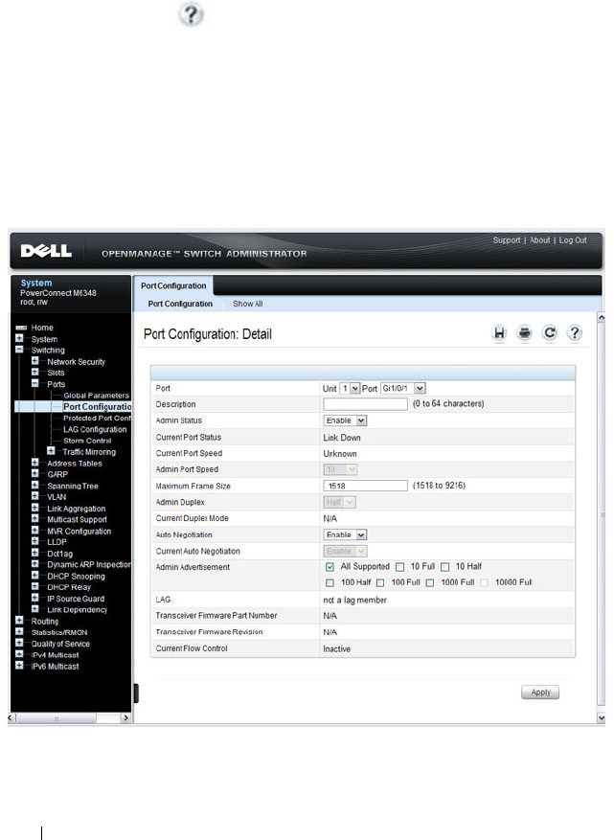Expand the Quality of Service node
This screenshot has width=614, height=840.
tap(19, 644)
